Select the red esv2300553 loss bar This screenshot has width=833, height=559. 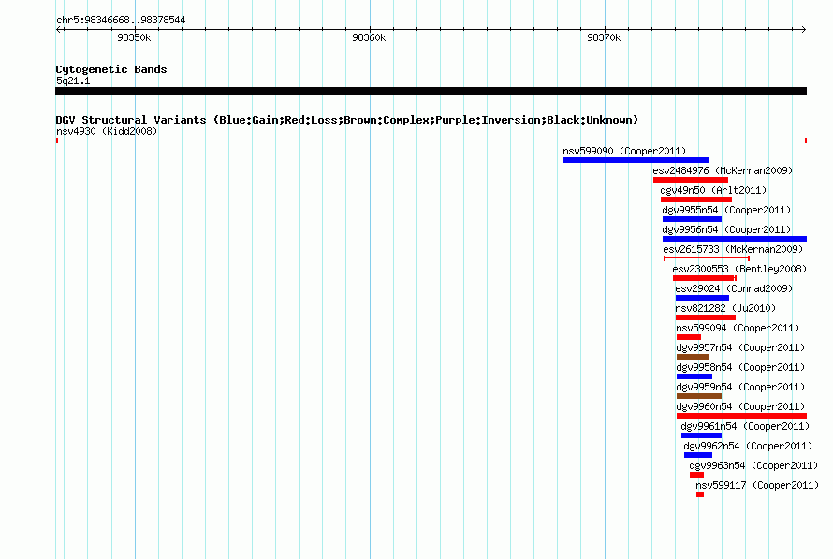click(x=705, y=278)
